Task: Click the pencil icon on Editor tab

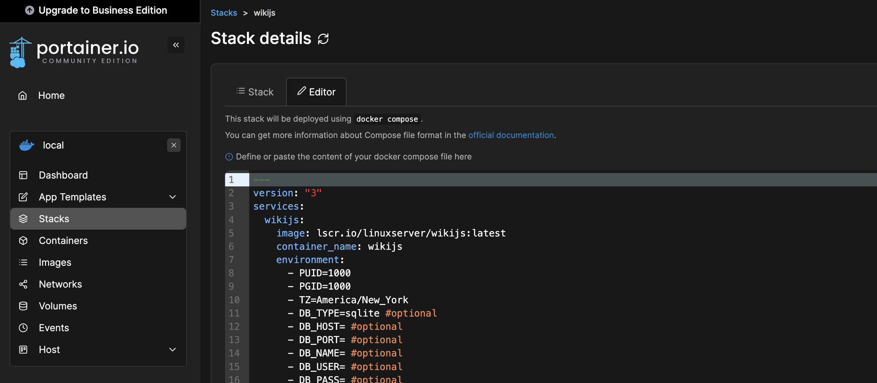Action: [301, 91]
